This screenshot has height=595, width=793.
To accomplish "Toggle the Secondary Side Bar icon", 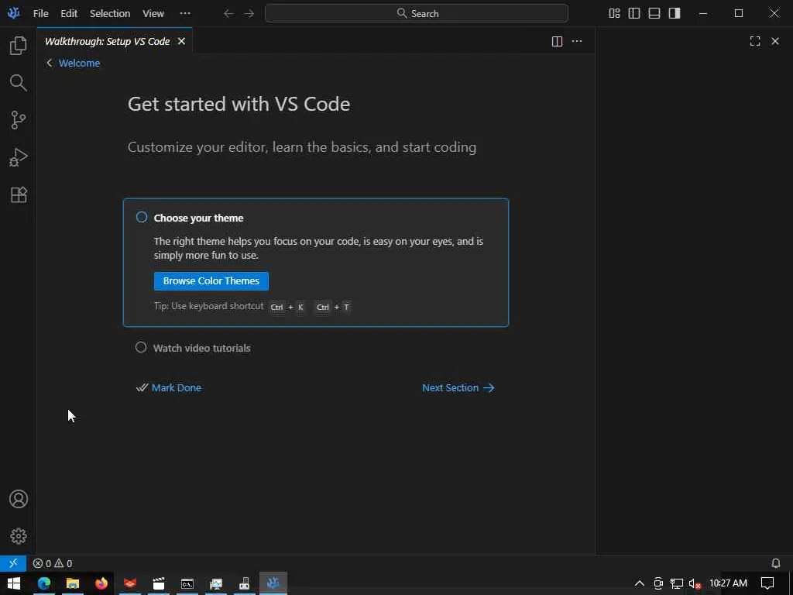I will coord(675,13).
